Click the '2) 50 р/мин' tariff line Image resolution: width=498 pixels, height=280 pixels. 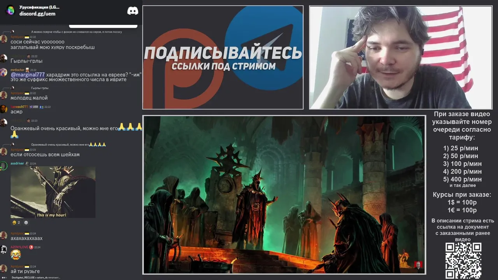tap(461, 156)
